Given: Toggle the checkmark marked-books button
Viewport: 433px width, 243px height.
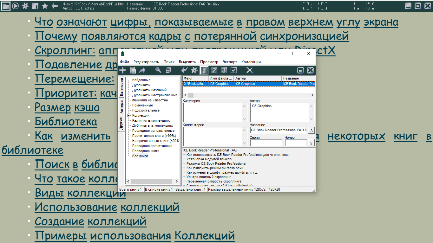Looking at the screenshot, I should 234,70.
